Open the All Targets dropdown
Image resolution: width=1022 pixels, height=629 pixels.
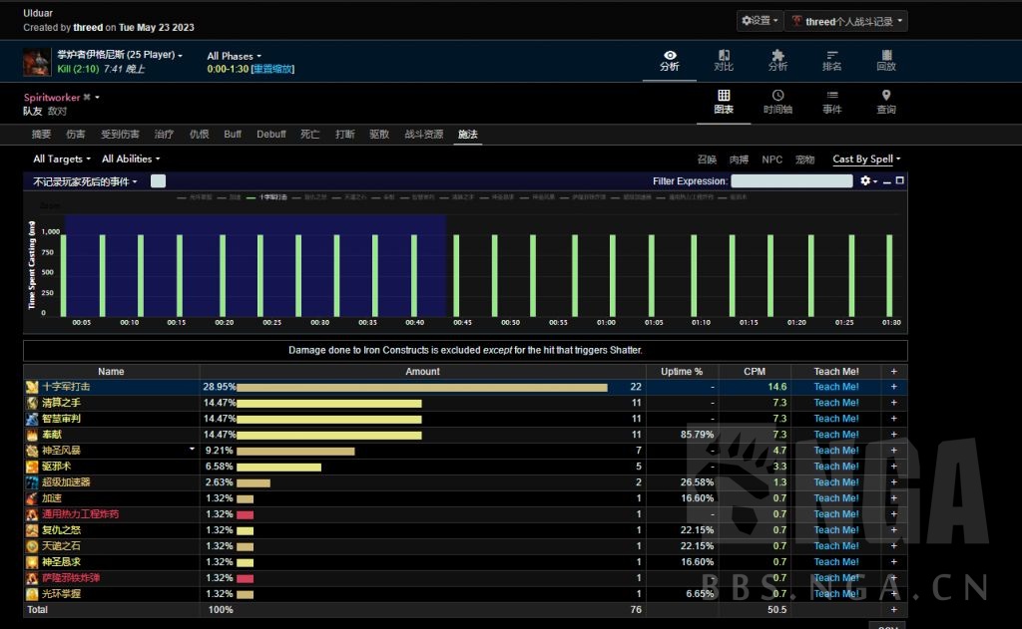pyautogui.click(x=61, y=158)
